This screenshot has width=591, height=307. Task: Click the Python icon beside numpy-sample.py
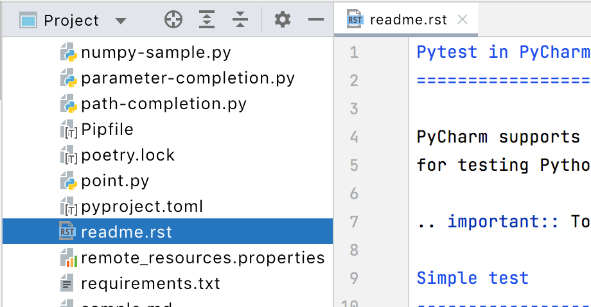pos(68,52)
